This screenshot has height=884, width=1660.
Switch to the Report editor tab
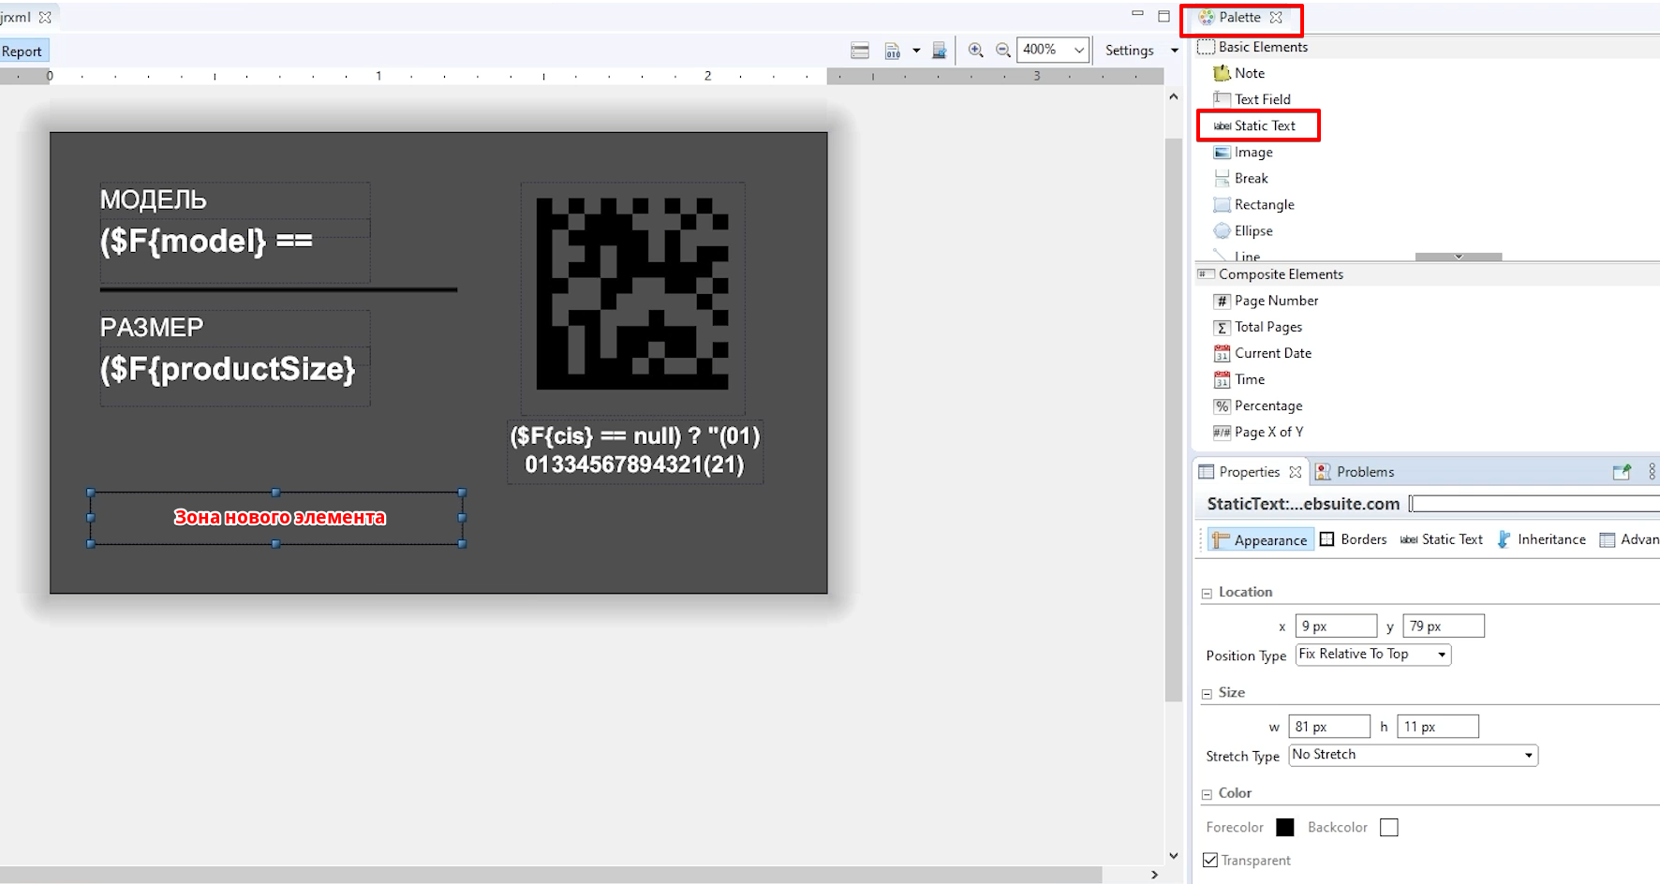coord(23,52)
